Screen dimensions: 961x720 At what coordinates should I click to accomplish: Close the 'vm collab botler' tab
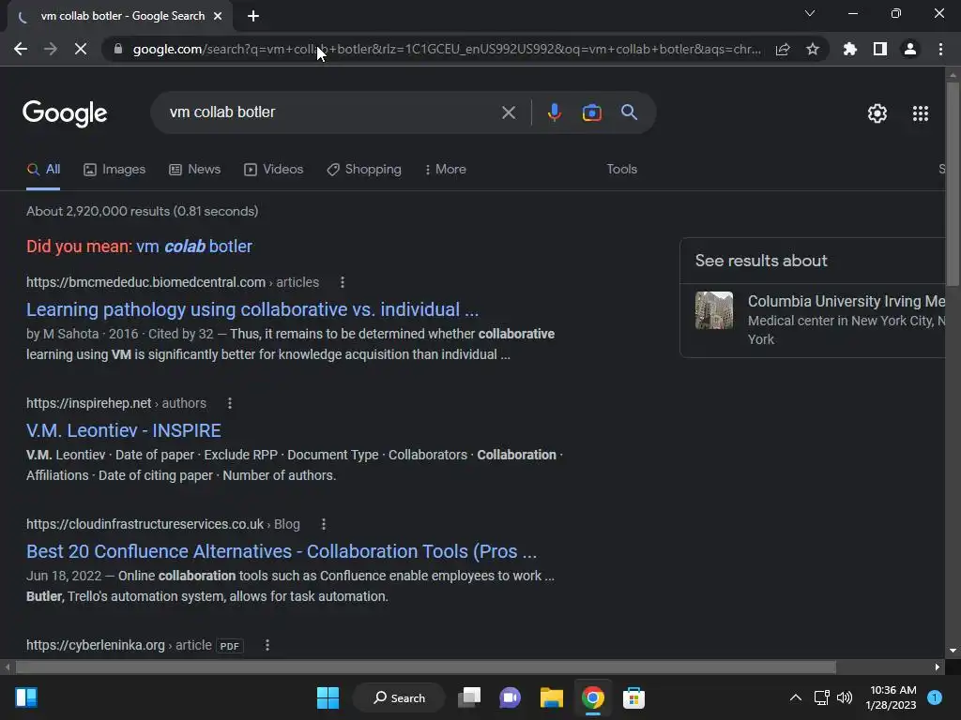click(218, 16)
